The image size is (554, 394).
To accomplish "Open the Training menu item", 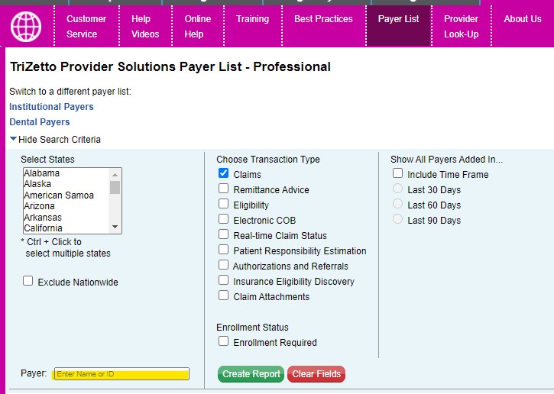I will coord(253,19).
